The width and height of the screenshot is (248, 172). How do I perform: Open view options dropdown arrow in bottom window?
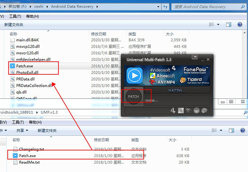click(221, 130)
